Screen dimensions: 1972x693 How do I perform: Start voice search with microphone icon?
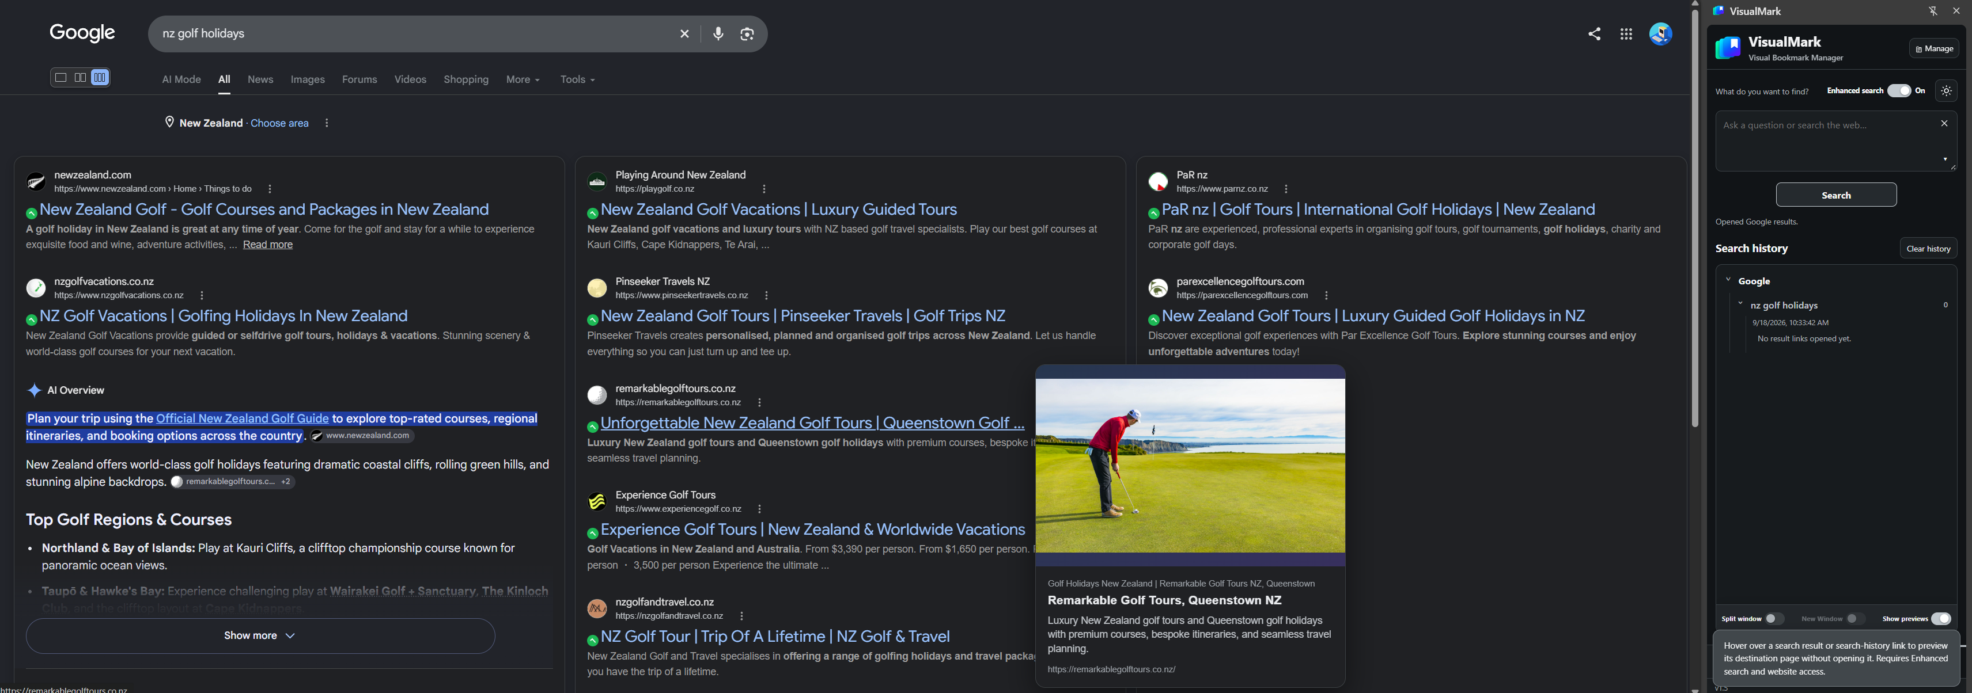tap(718, 33)
